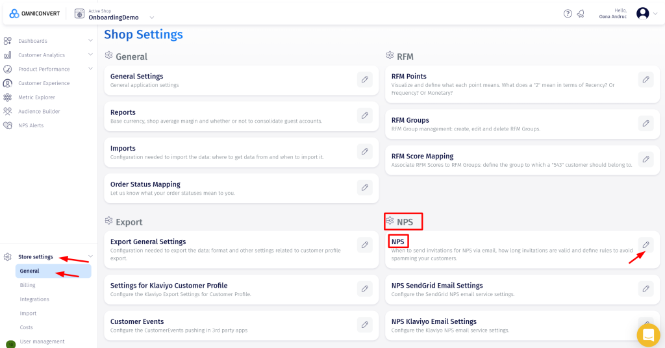Screen dimensions: 665x348
Task: Open the orange chat widget
Action: point(648,335)
